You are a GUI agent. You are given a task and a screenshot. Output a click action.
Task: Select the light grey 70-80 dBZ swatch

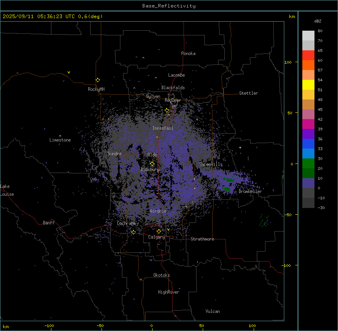tap(308, 36)
